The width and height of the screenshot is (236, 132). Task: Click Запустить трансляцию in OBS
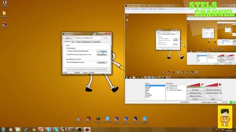pos(213,90)
